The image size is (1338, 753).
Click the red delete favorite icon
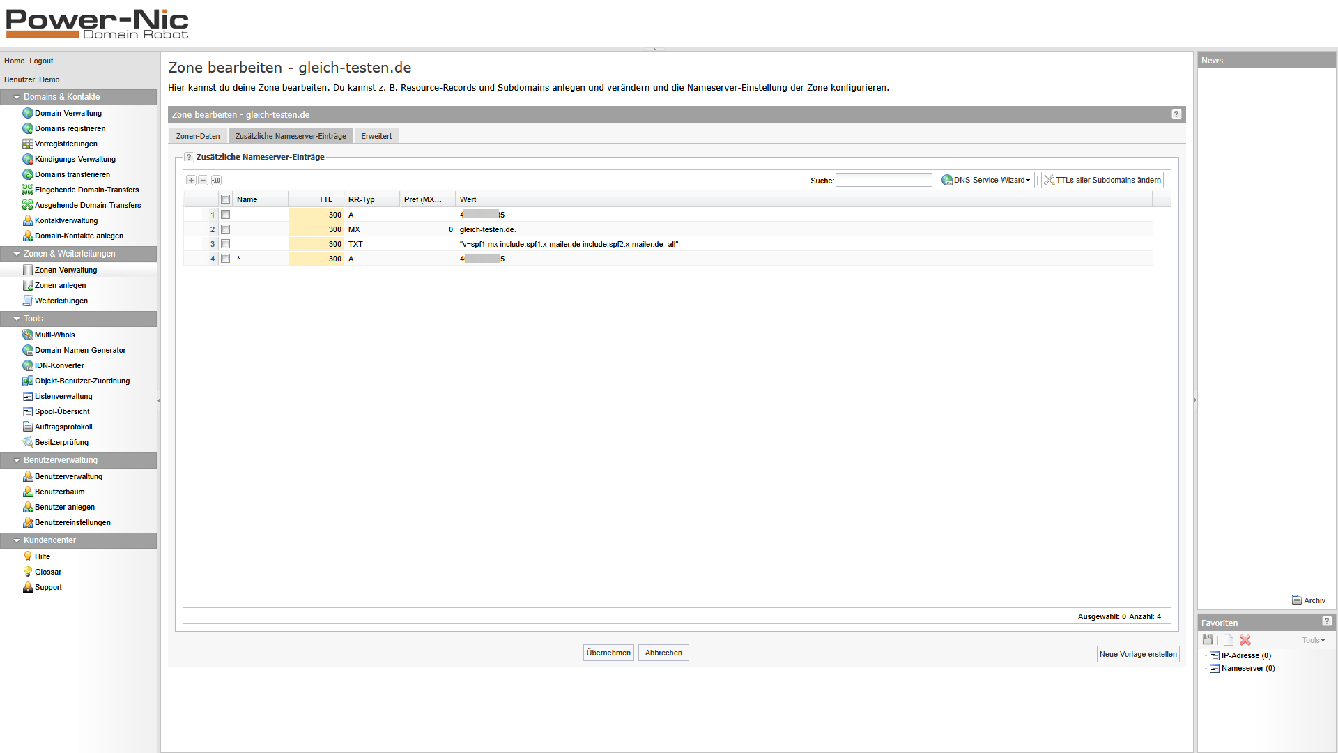coord(1245,640)
